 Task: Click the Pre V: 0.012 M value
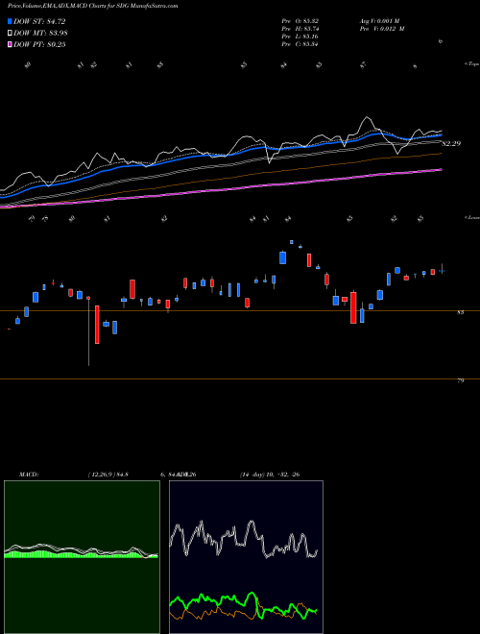[383, 29]
